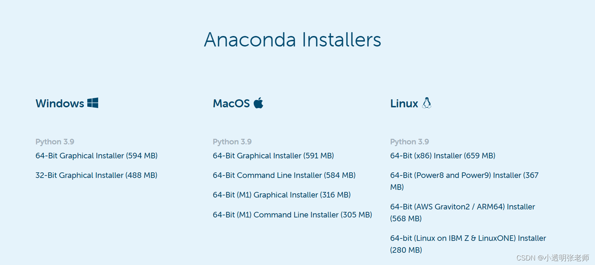Download Windows 64-Bit Graphical Installer
This screenshot has width=595, height=265.
96,155
